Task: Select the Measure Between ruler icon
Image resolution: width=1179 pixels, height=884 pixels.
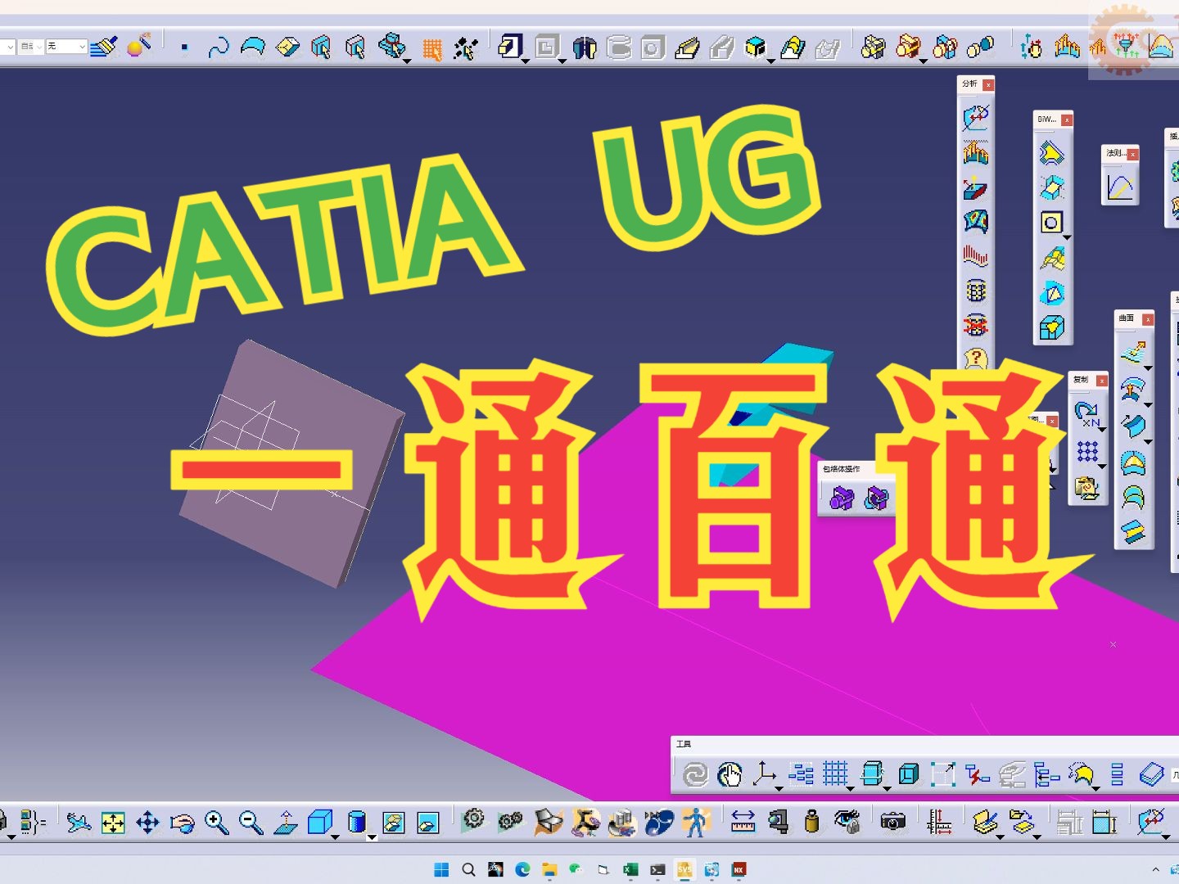Action: click(743, 822)
